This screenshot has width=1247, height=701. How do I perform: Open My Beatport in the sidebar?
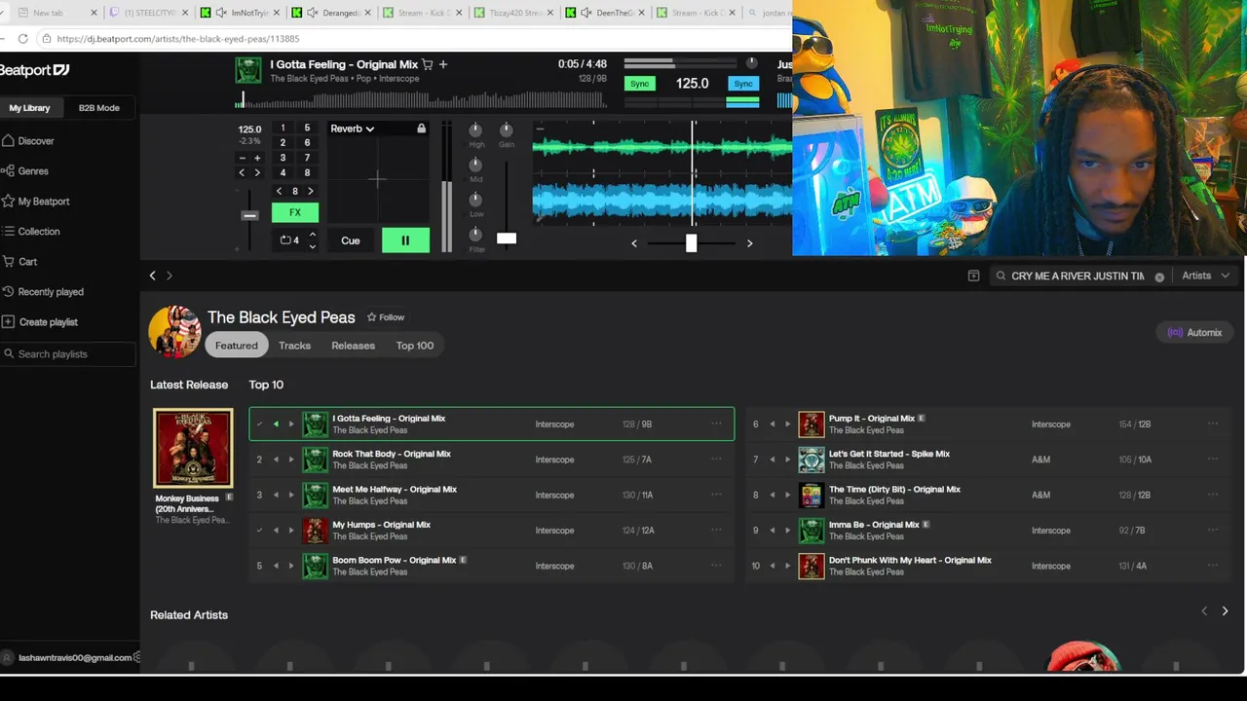(44, 202)
